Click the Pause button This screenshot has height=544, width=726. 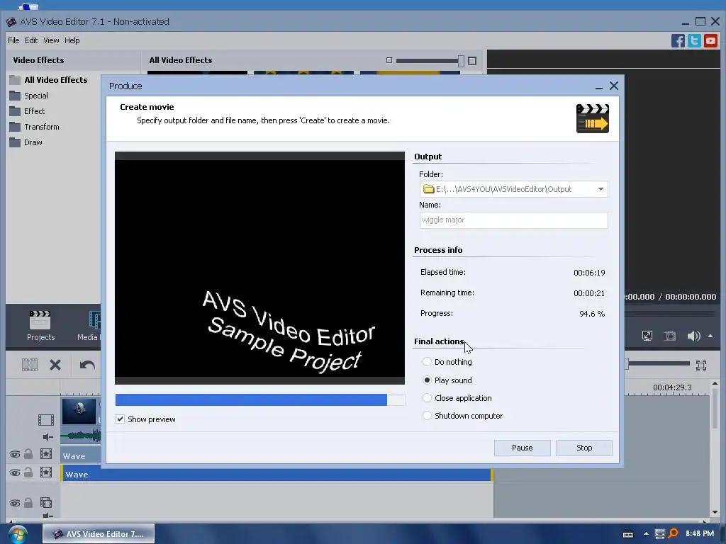coord(523,448)
